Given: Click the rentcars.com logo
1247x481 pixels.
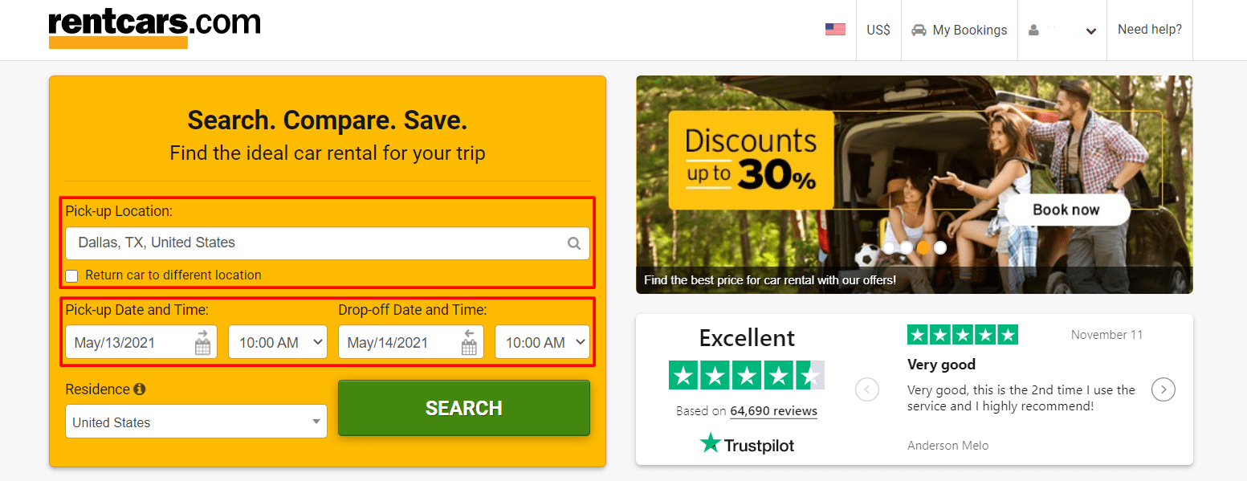Looking at the screenshot, I should tap(153, 24).
